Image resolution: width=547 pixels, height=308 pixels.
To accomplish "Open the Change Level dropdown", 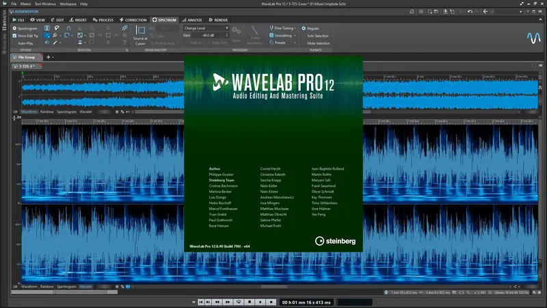I will tap(206, 28).
